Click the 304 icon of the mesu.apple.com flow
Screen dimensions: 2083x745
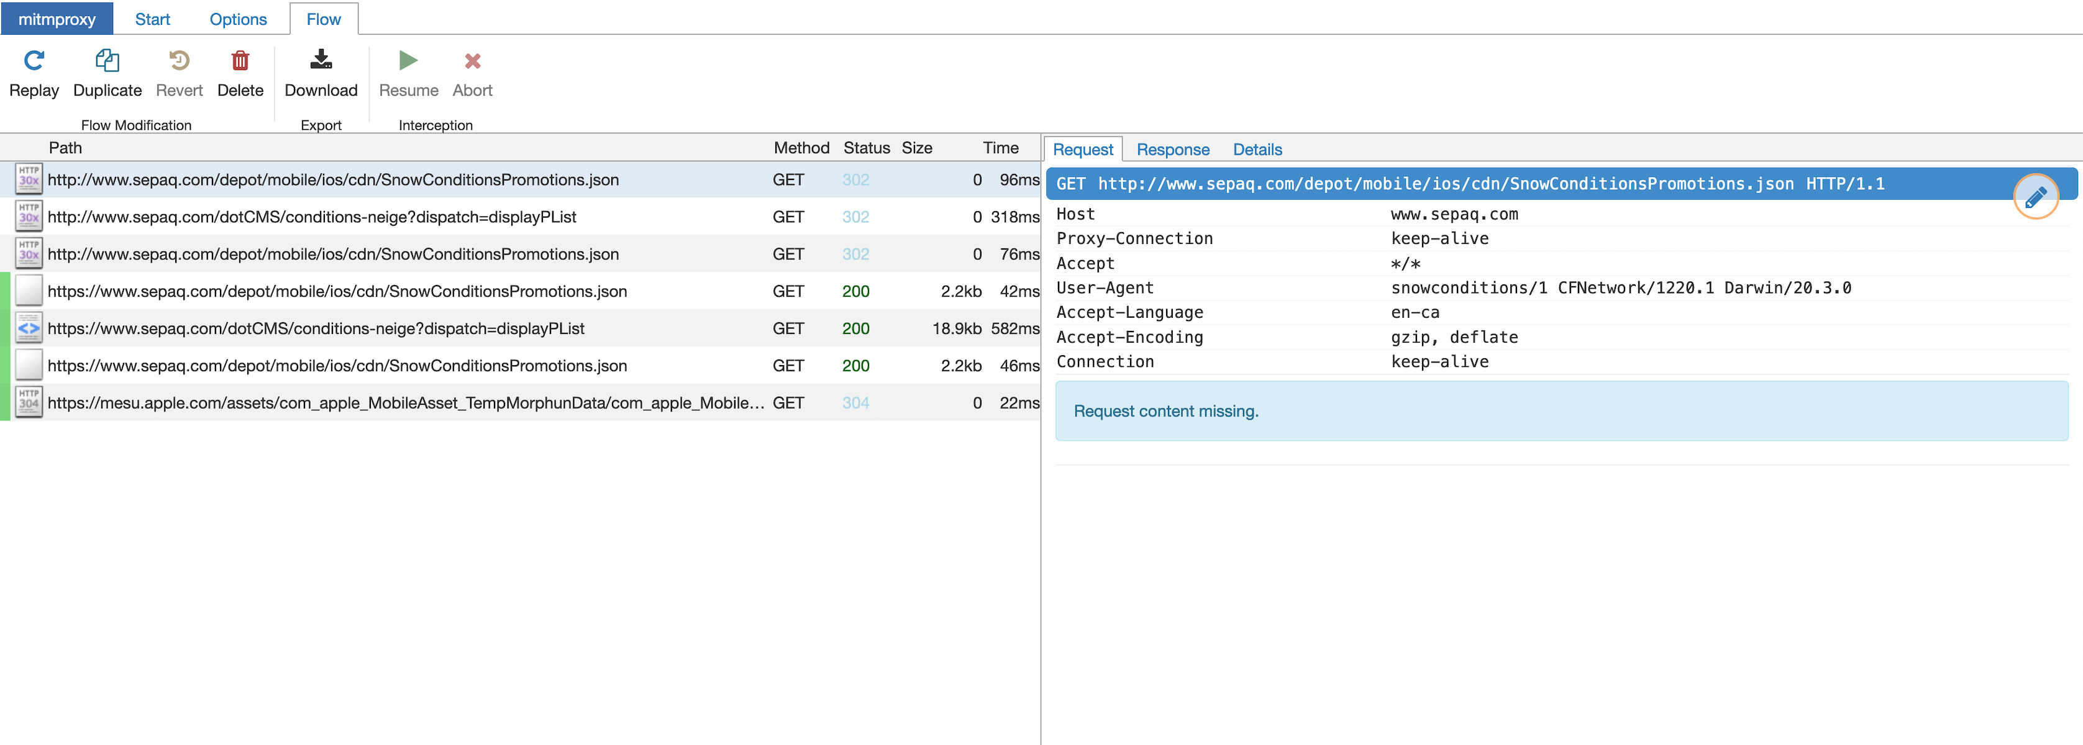29,402
